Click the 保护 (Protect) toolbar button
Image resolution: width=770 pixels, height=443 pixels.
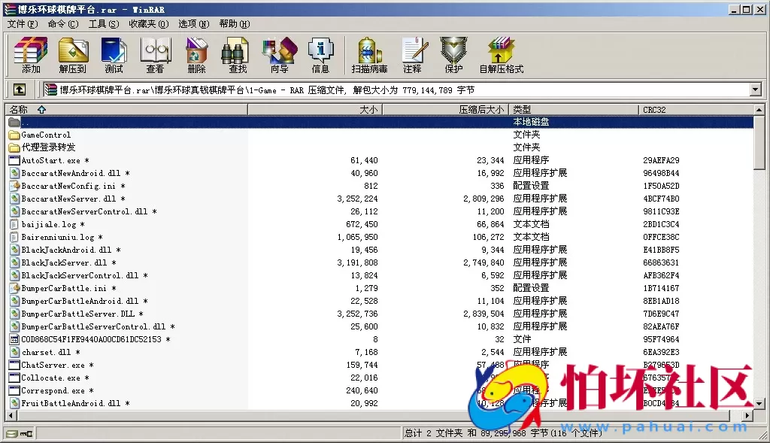click(x=452, y=54)
